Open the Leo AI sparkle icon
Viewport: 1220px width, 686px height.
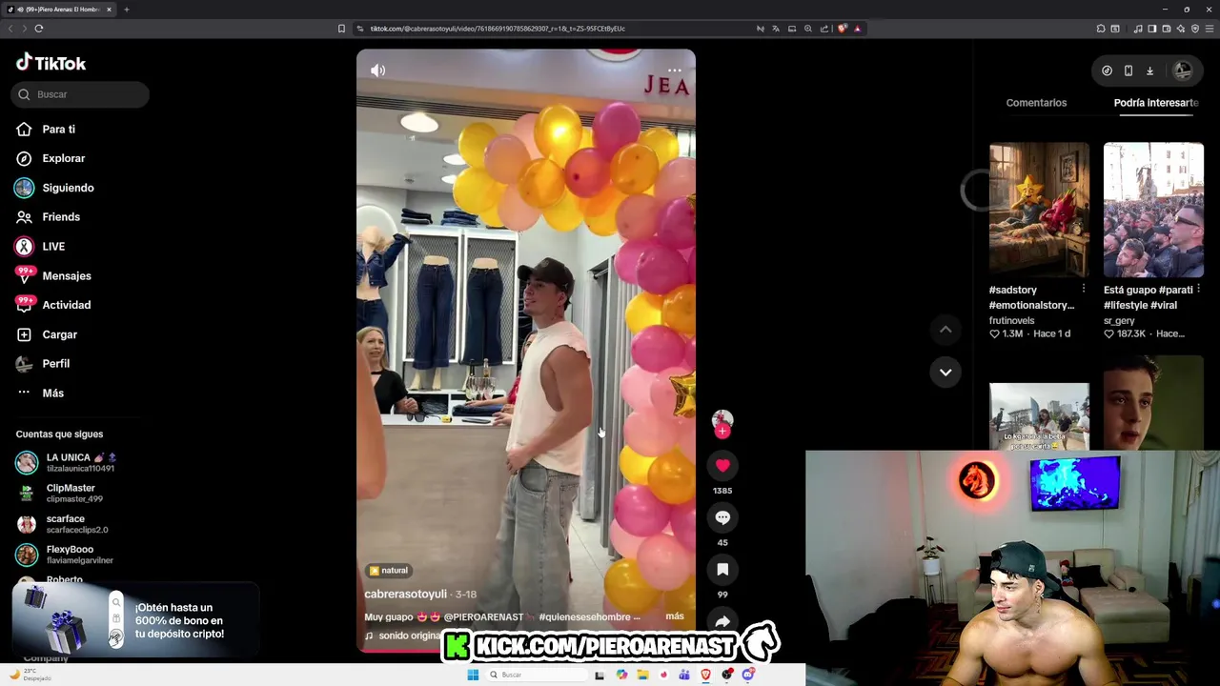1181,29
